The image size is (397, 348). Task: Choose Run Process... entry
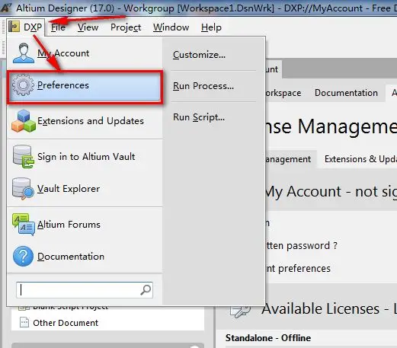pyautogui.click(x=203, y=86)
